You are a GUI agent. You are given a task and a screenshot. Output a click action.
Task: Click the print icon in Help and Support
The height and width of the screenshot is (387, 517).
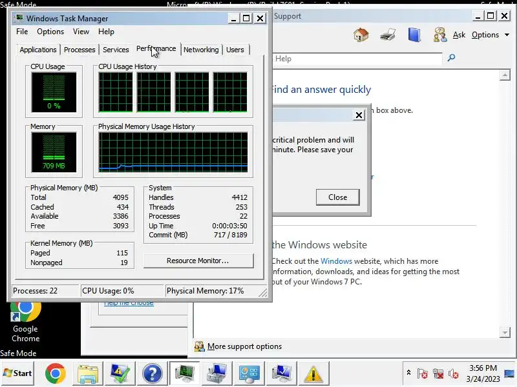click(387, 35)
